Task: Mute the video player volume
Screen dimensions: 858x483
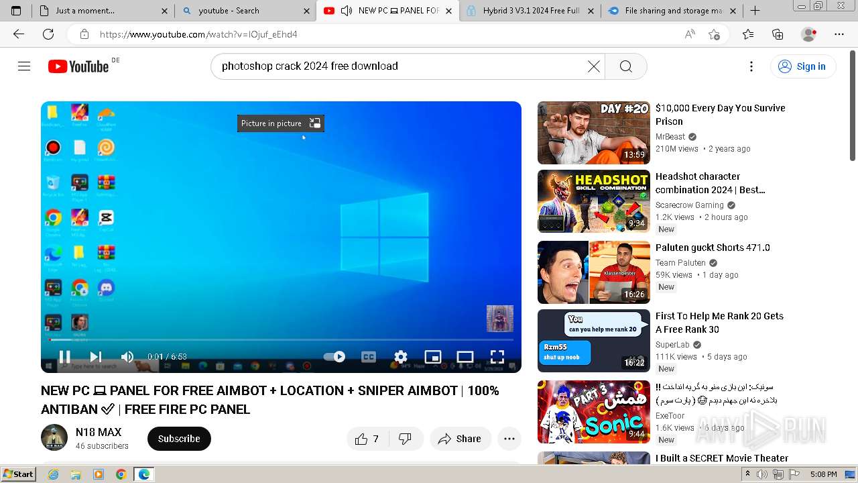Action: coord(127,357)
